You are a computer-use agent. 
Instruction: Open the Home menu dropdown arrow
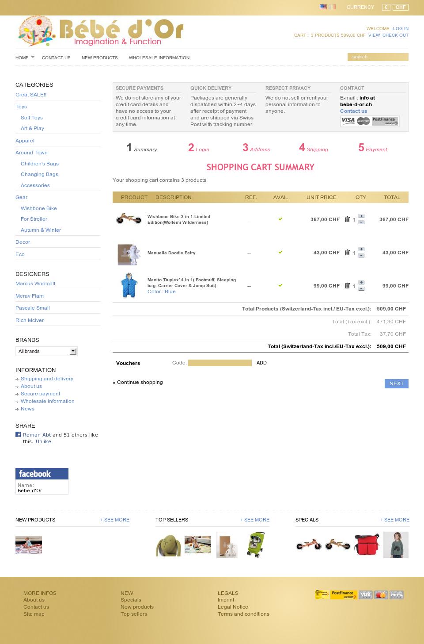(x=33, y=57)
